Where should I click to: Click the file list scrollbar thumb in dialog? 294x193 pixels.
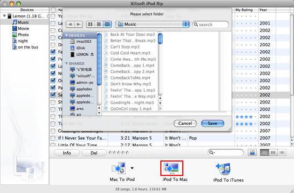tap(160, 38)
